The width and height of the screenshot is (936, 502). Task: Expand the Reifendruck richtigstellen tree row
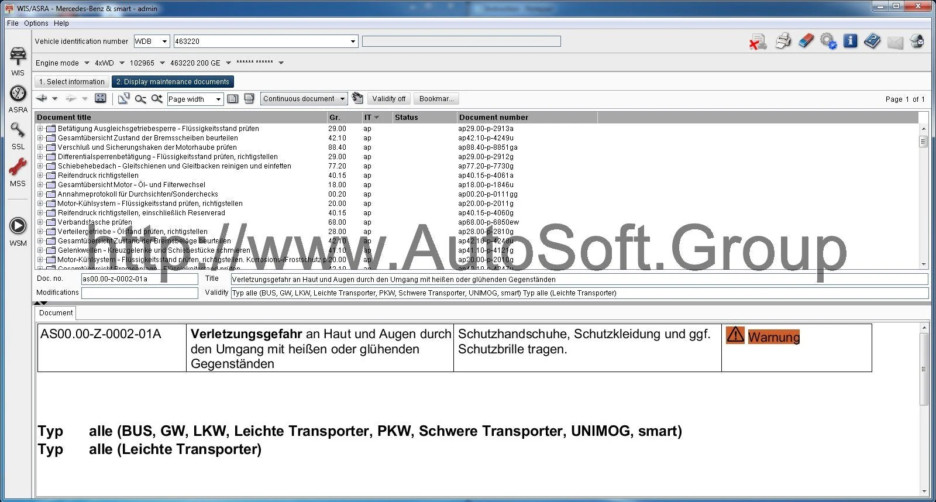point(40,176)
